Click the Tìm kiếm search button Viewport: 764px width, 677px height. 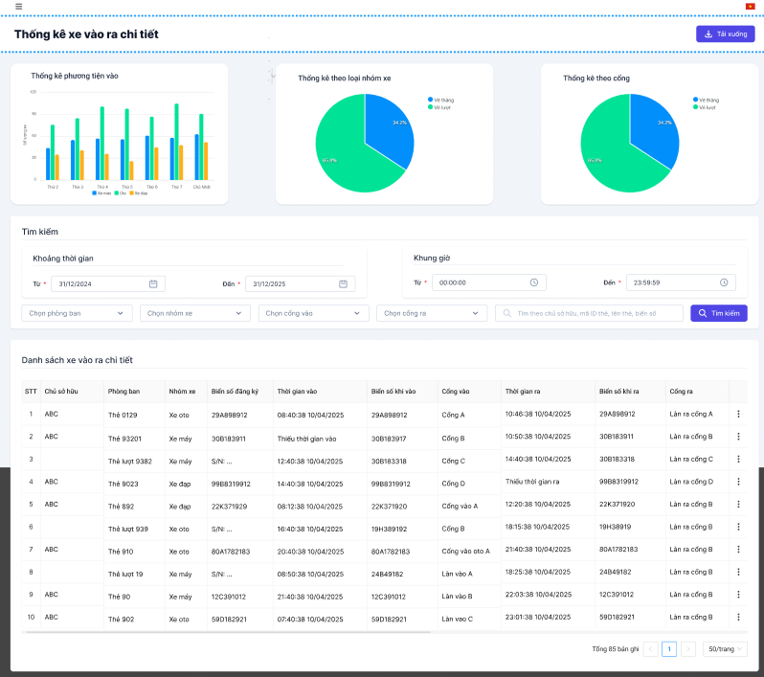tap(719, 313)
